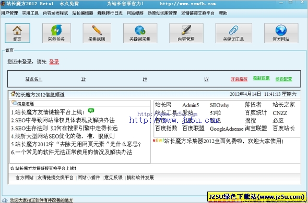Click the date and time text 2012年4月14日
Screen dimensions: 308x203
pyautogui.click(x=263, y=94)
